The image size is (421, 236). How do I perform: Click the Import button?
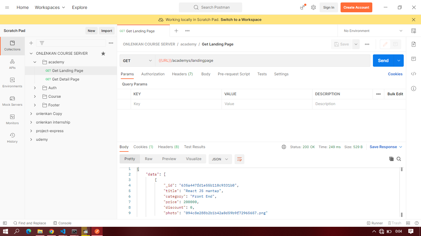107,31
